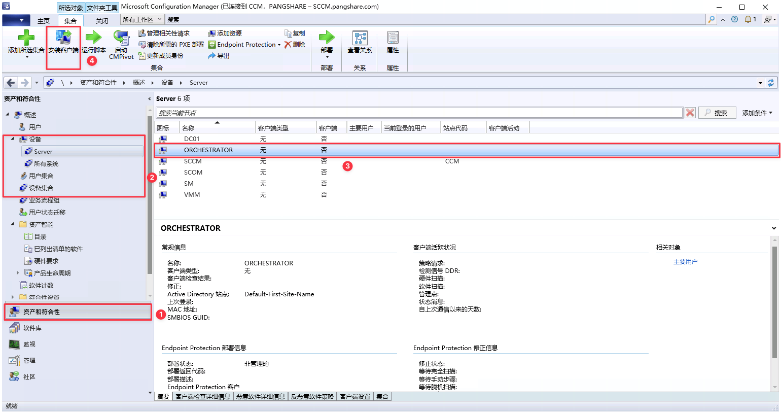
Task: Switch to 反恶意软件策略 tab
Action: pyautogui.click(x=312, y=396)
